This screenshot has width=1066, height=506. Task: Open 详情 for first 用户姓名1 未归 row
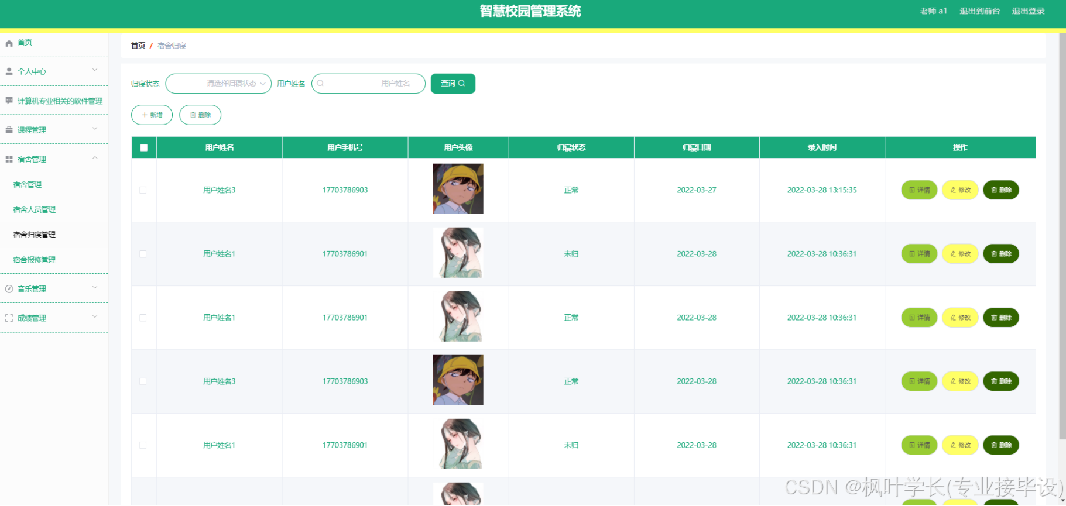920,254
